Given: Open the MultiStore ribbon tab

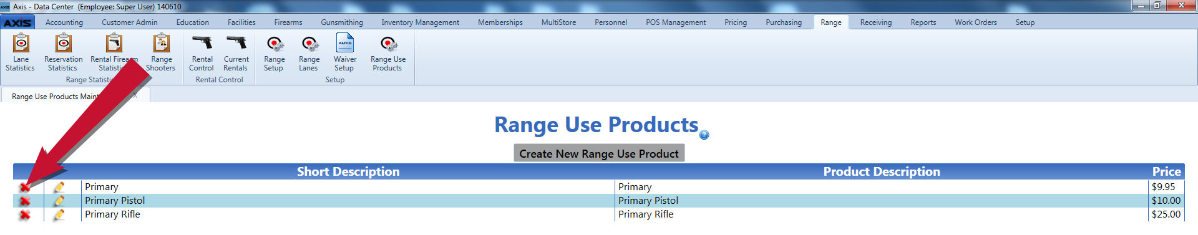Looking at the screenshot, I should pyautogui.click(x=559, y=22).
